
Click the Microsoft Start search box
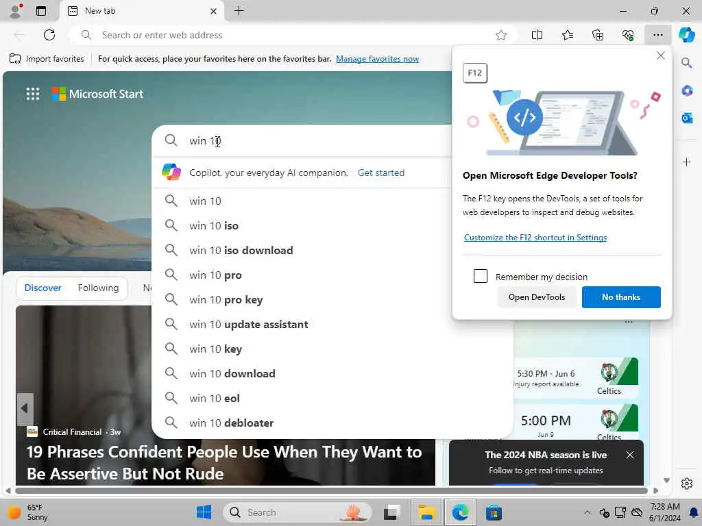(302, 140)
